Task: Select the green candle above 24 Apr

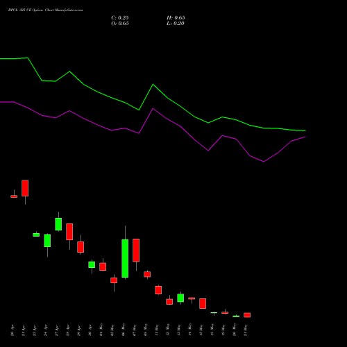Action: click(x=47, y=241)
